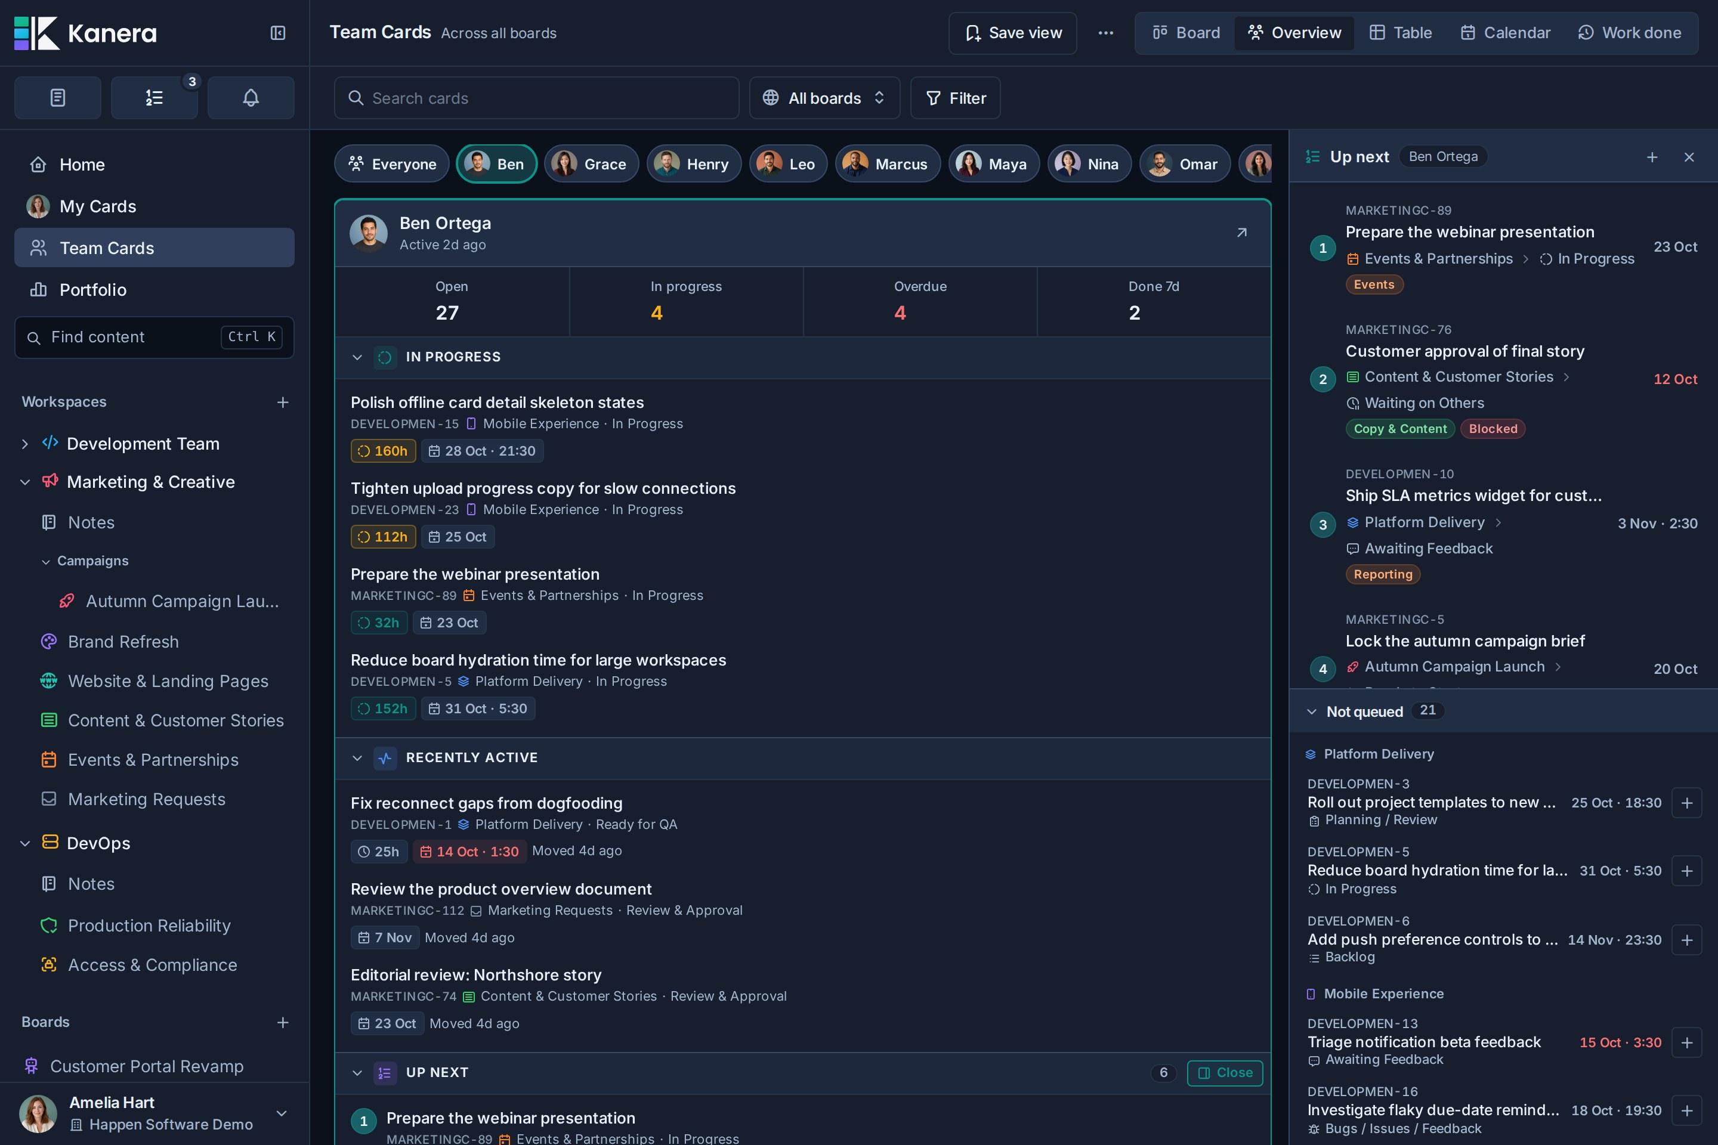The height and width of the screenshot is (1145, 1718).
Task: Collapse the sidebar panel icon
Action: [277, 33]
